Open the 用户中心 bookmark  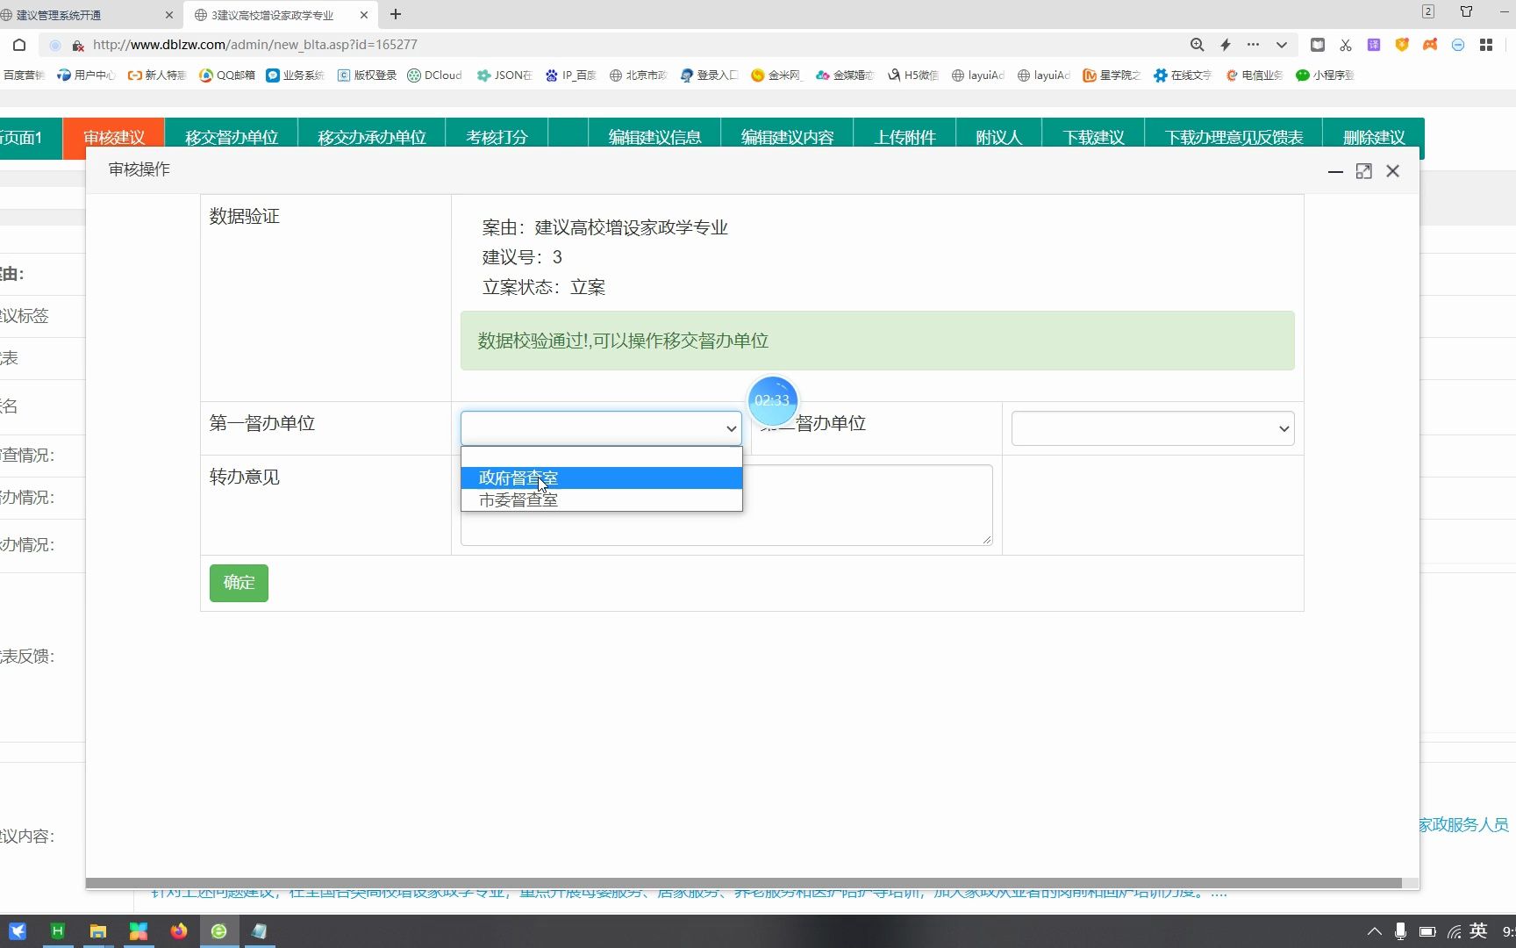point(86,75)
